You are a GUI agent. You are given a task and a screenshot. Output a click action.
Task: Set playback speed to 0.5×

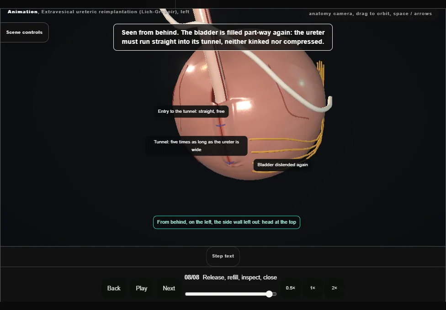point(291,288)
